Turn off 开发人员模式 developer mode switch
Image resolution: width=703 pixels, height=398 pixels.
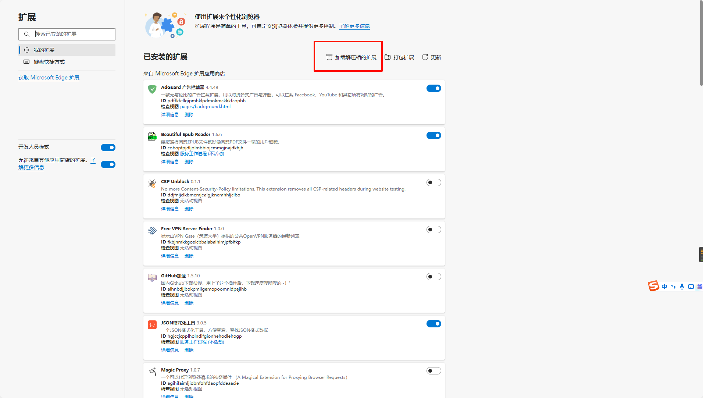108,148
